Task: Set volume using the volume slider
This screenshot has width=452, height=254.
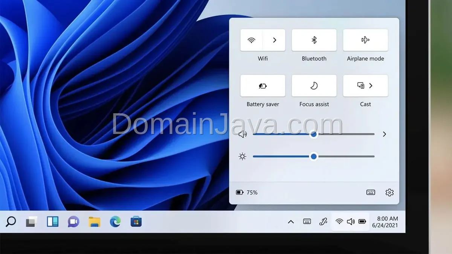Action: tap(314, 134)
